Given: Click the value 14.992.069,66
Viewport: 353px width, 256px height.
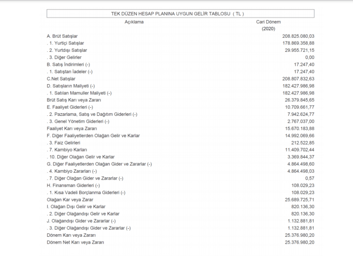Looking at the screenshot, I should (299, 136).
